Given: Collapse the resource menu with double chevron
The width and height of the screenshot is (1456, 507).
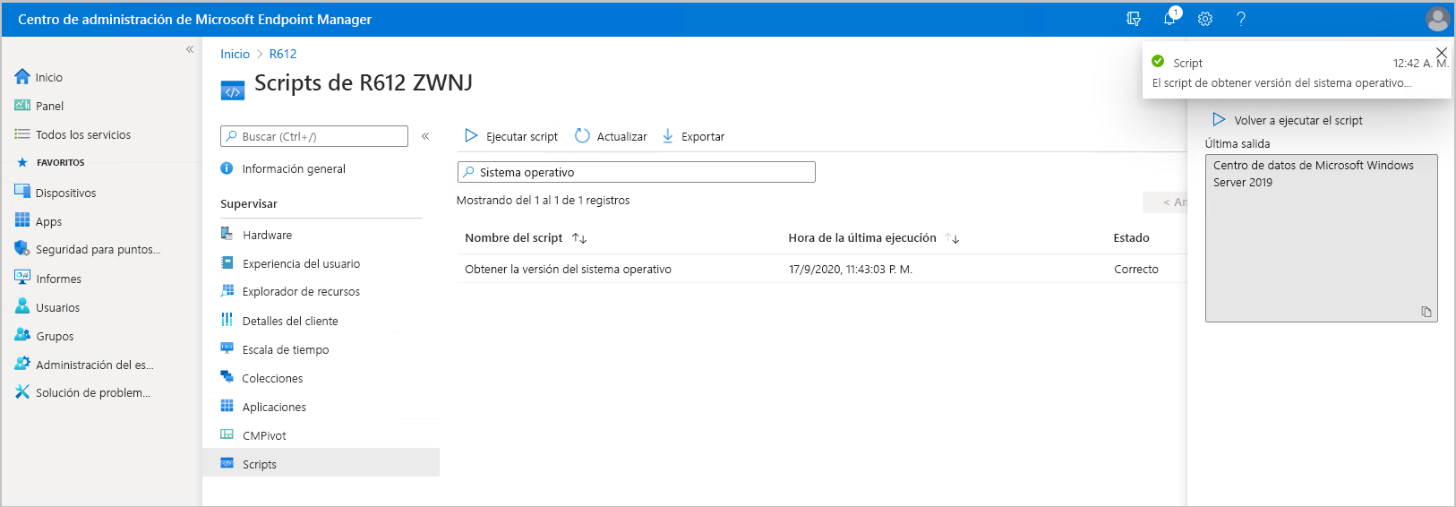Looking at the screenshot, I should [x=425, y=136].
